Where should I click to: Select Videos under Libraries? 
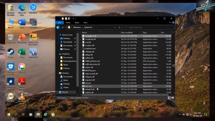(x=66, y=87)
